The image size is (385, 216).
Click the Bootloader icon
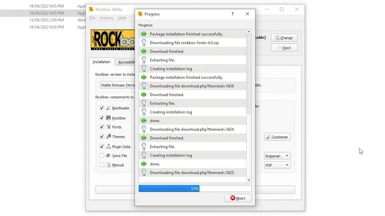[109, 108]
